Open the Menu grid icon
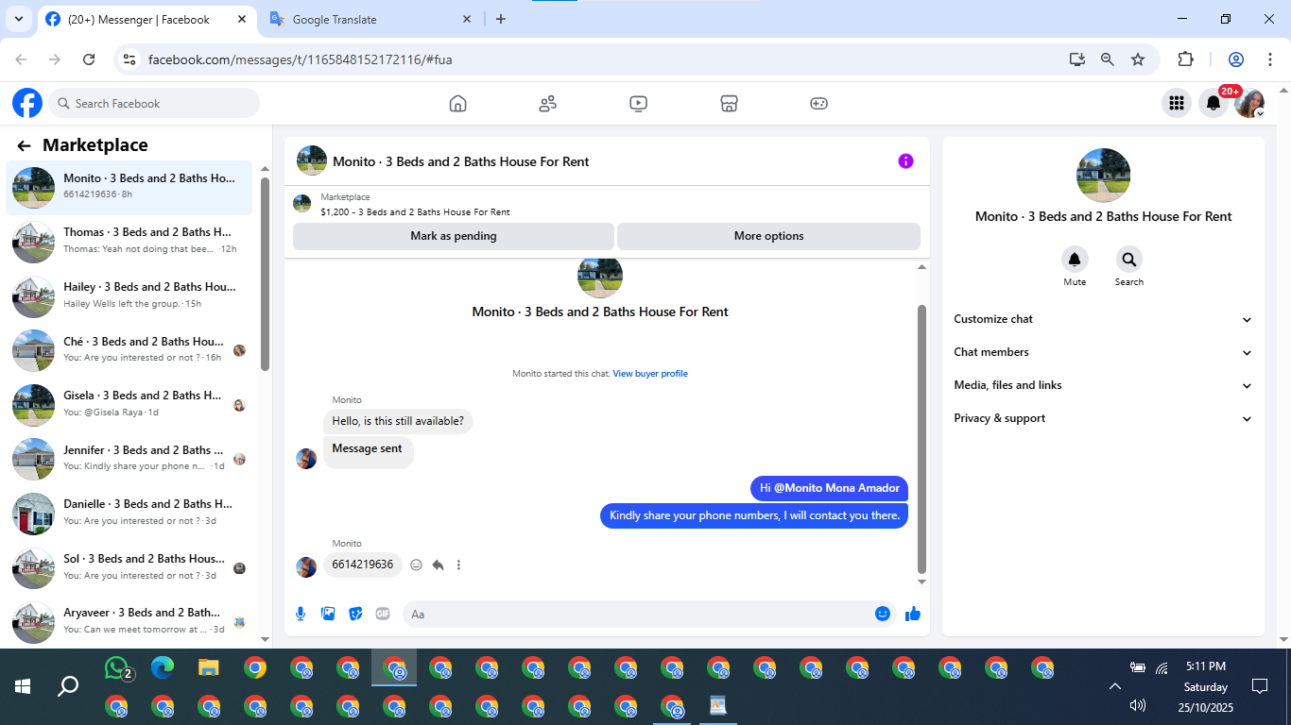Image resolution: width=1291 pixels, height=725 pixels. point(1177,103)
